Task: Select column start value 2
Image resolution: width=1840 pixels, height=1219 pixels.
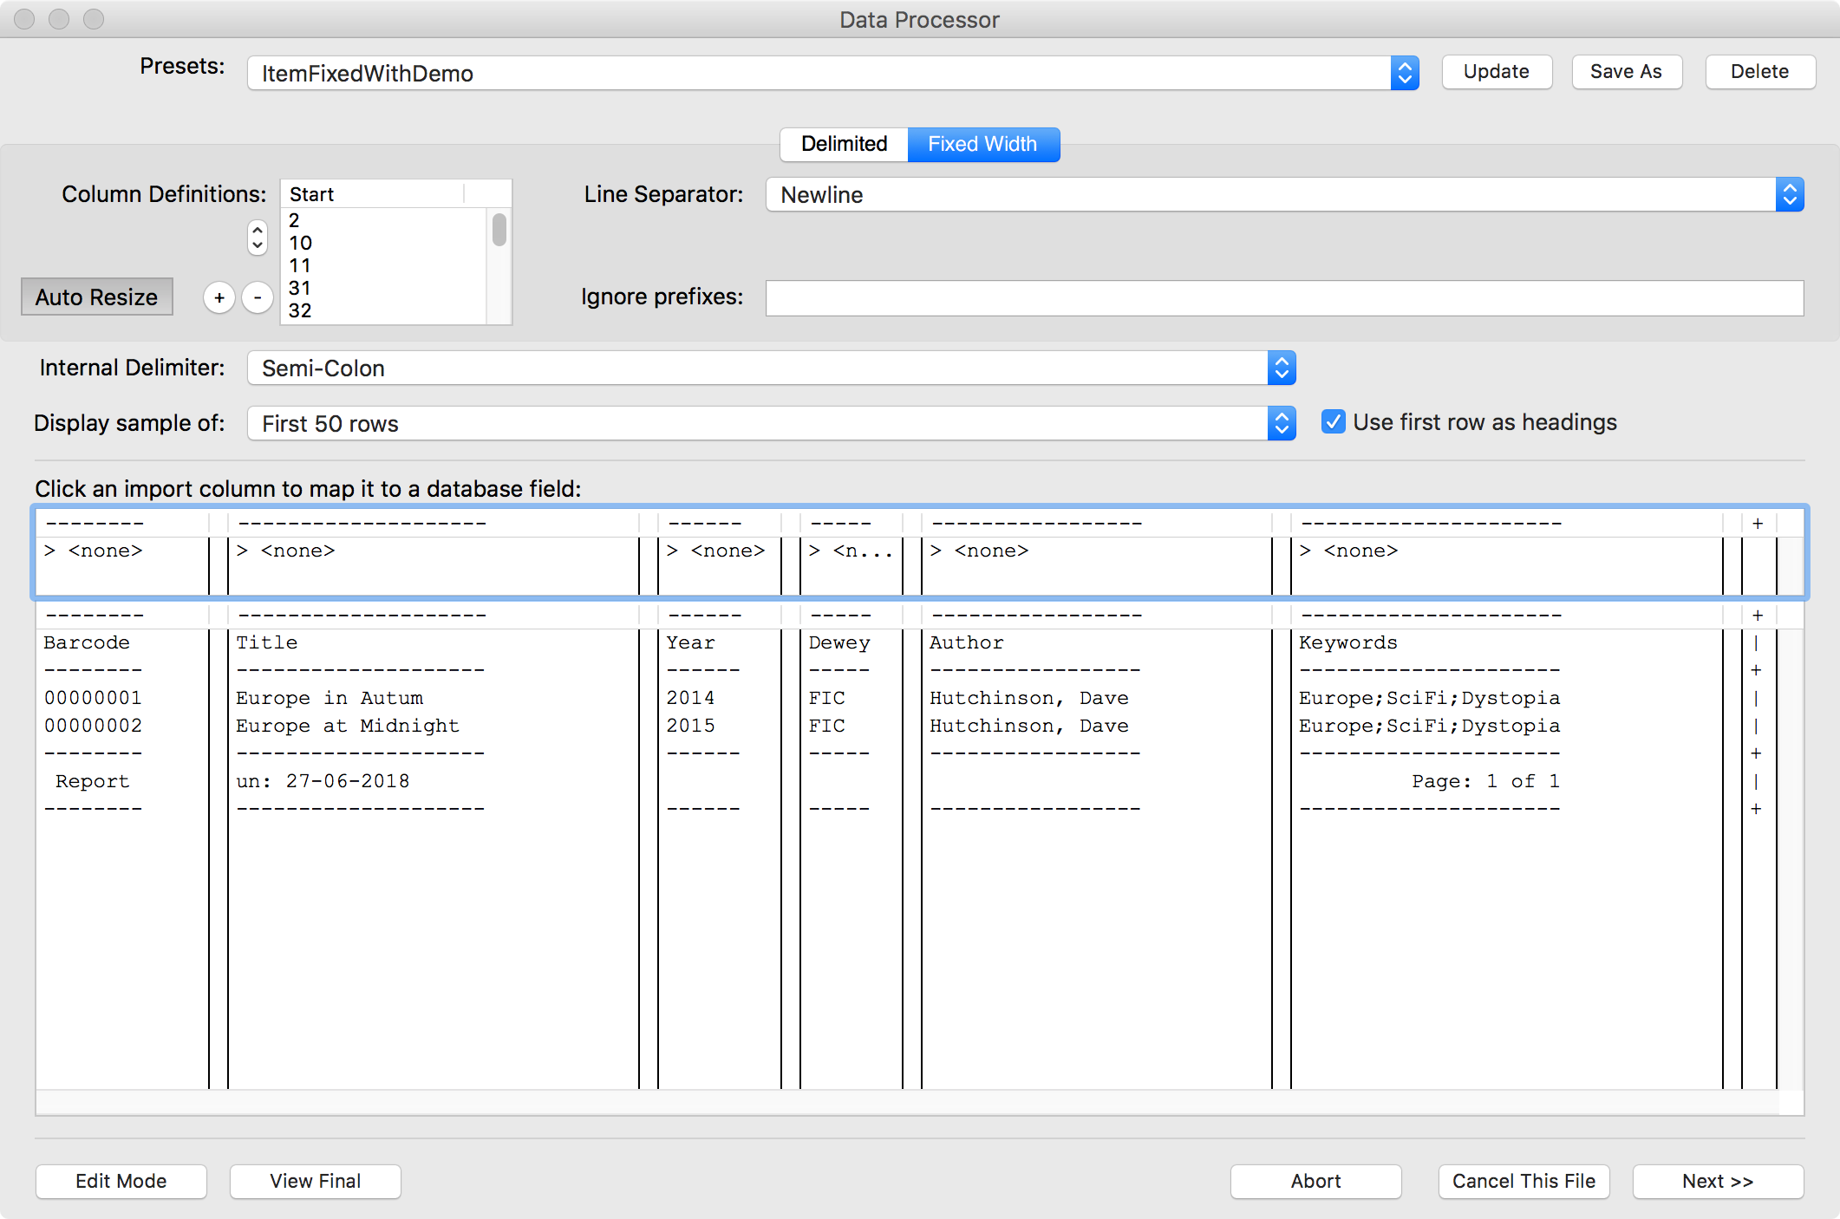Action: pos(384,220)
